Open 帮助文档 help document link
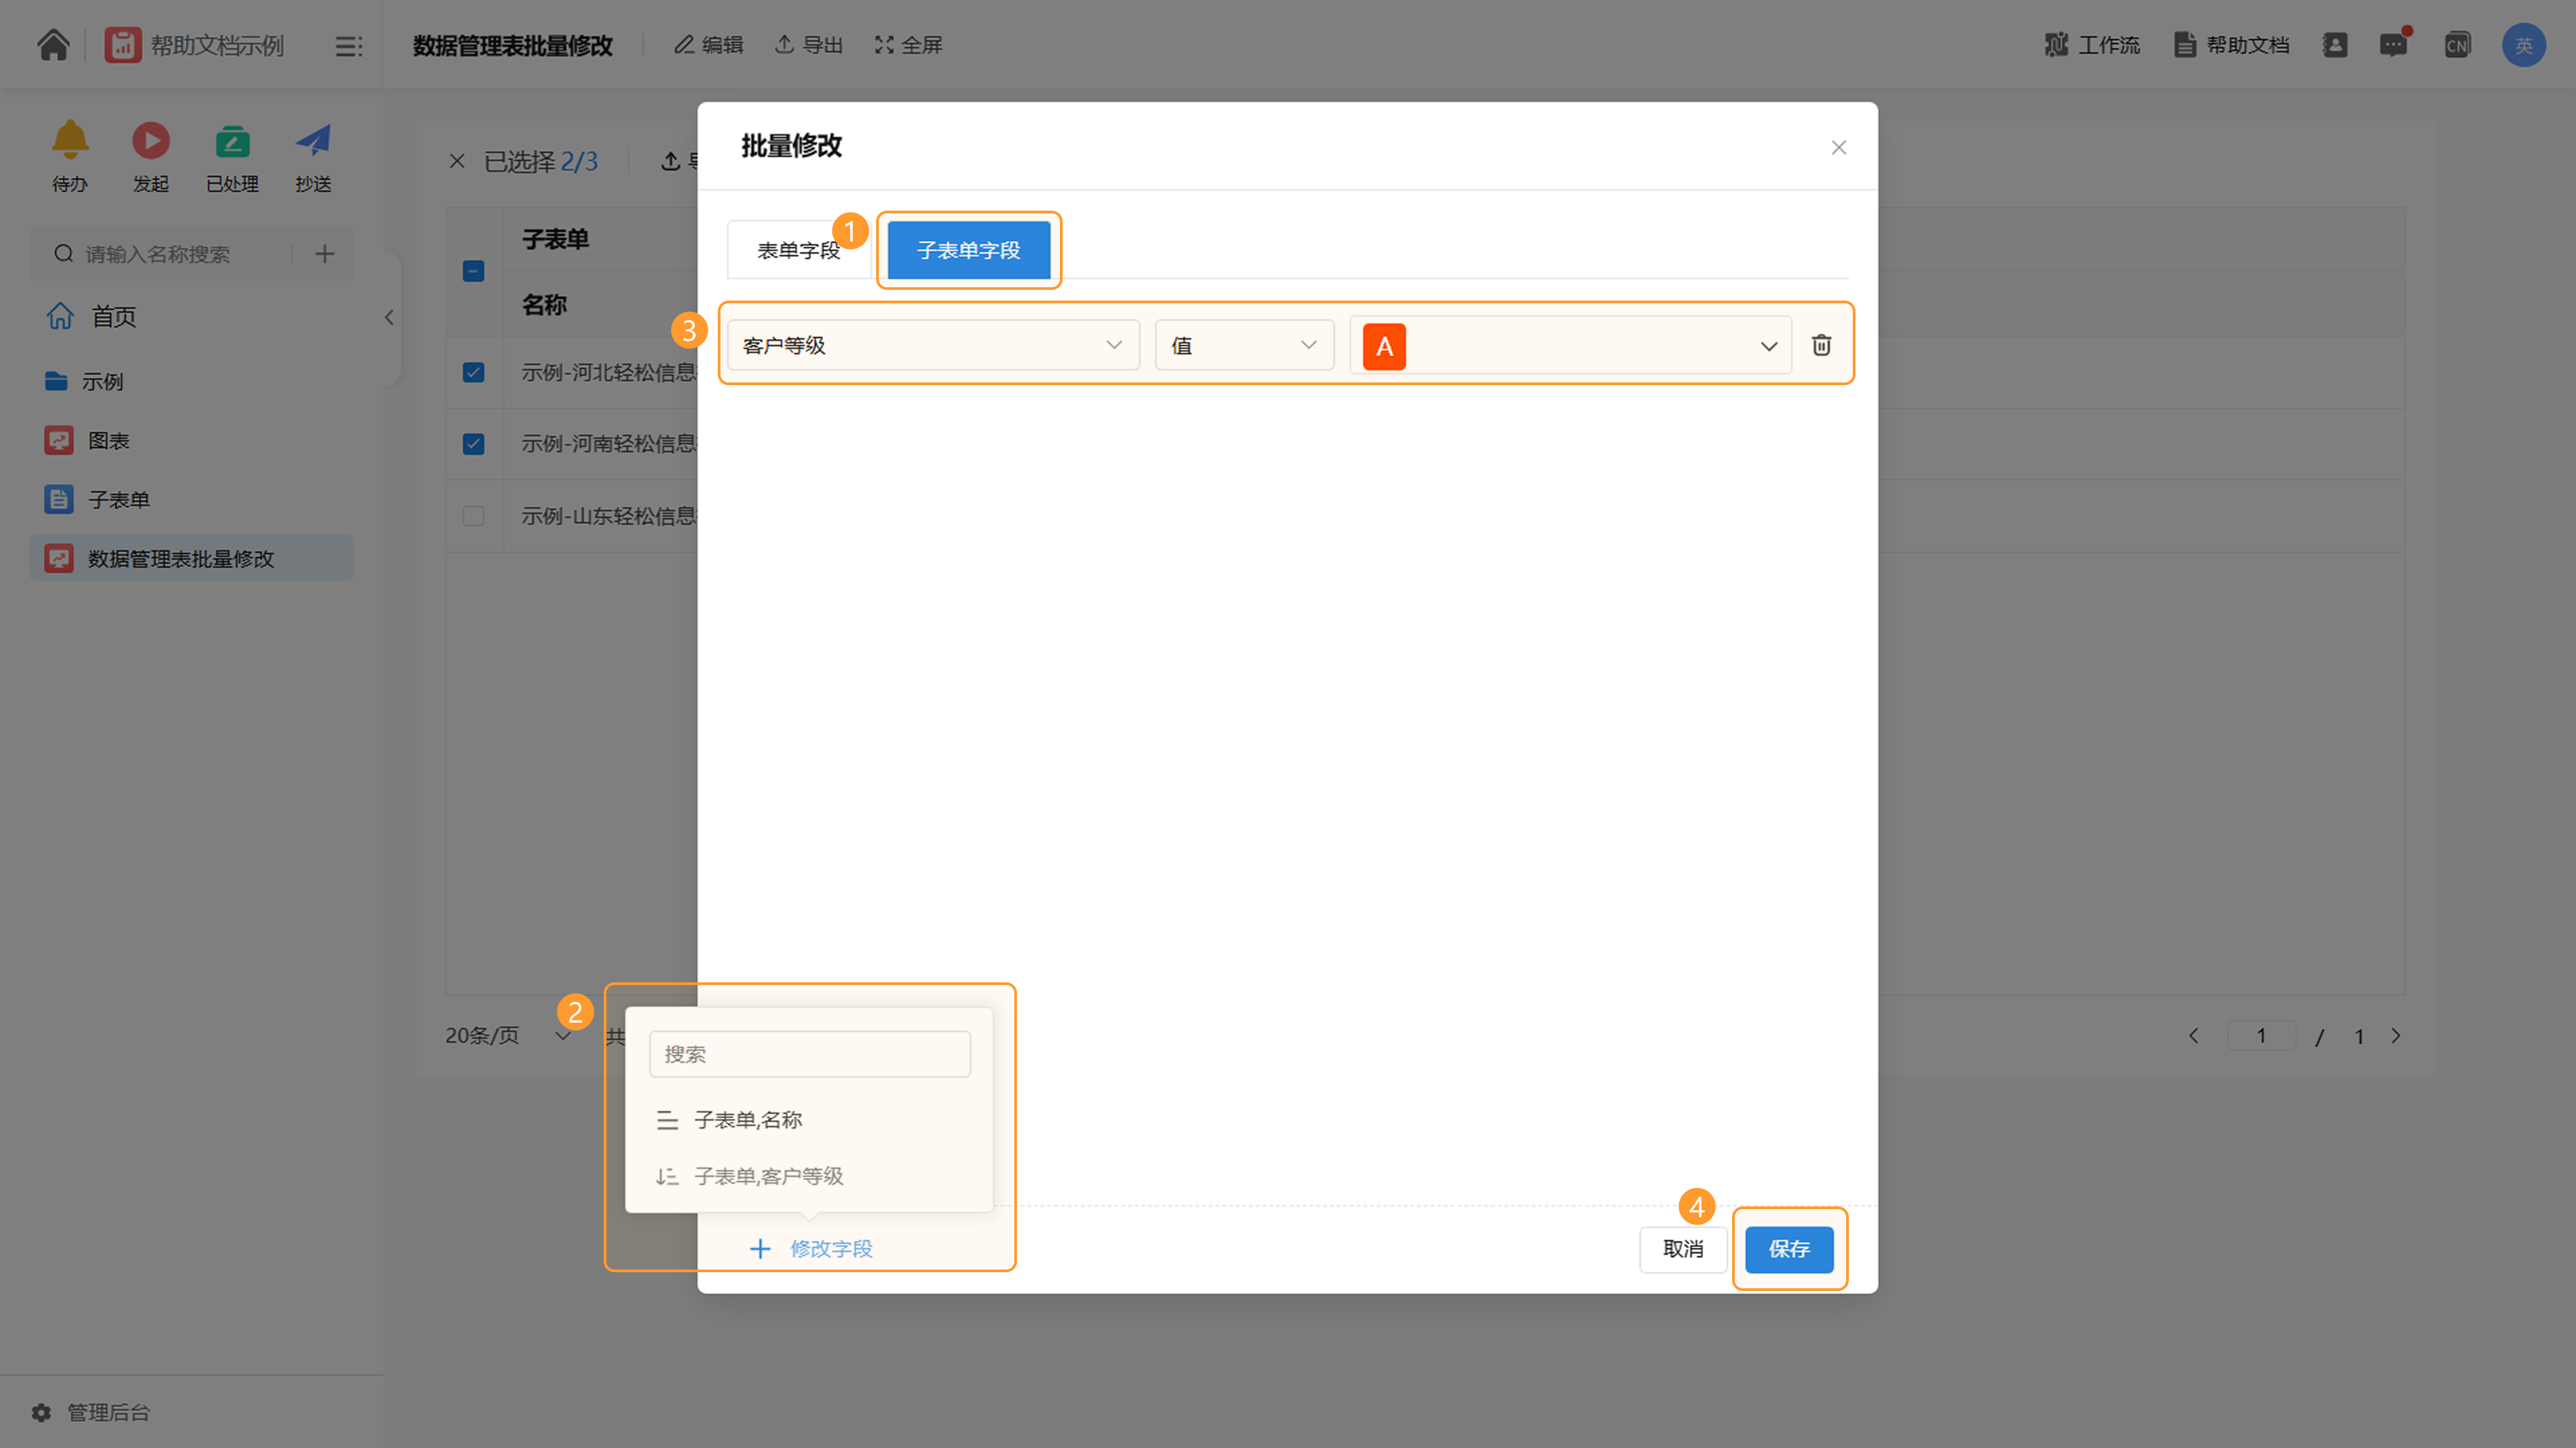2576x1448 pixels. tap(2231, 45)
